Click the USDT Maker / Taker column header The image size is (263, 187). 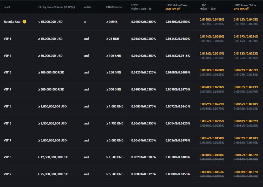(139, 7)
